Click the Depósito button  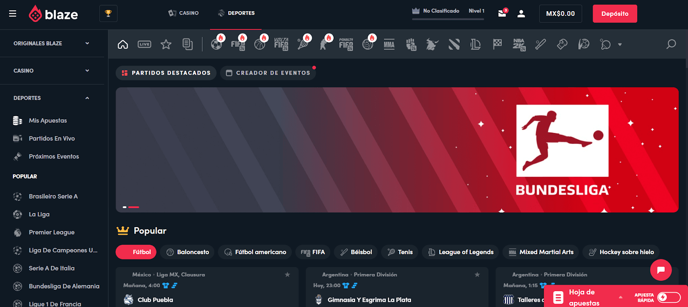click(614, 14)
